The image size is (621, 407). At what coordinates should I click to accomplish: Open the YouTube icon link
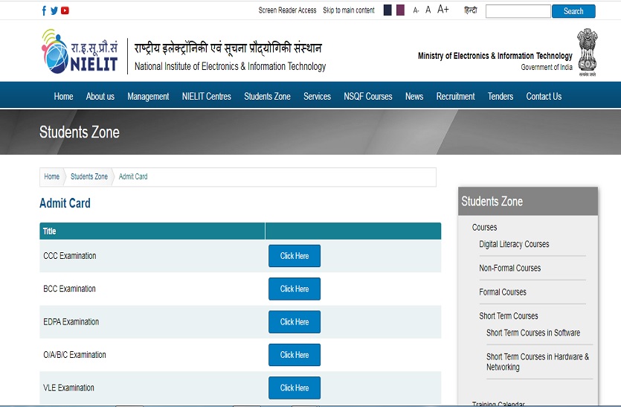(65, 10)
